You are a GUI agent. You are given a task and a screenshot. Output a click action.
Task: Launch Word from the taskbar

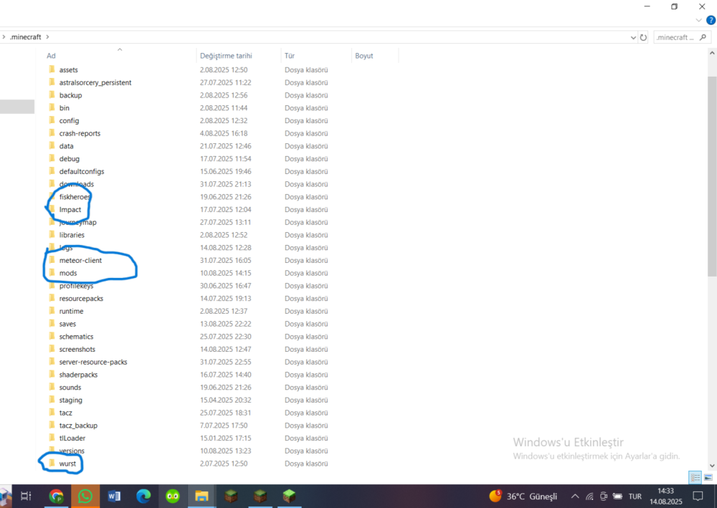114,496
